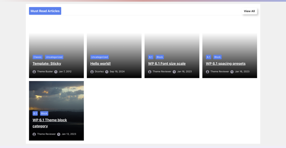Screen dimensions: 286x148
Task: Click the Block tag on the Font size scale card
Action: 159,57
